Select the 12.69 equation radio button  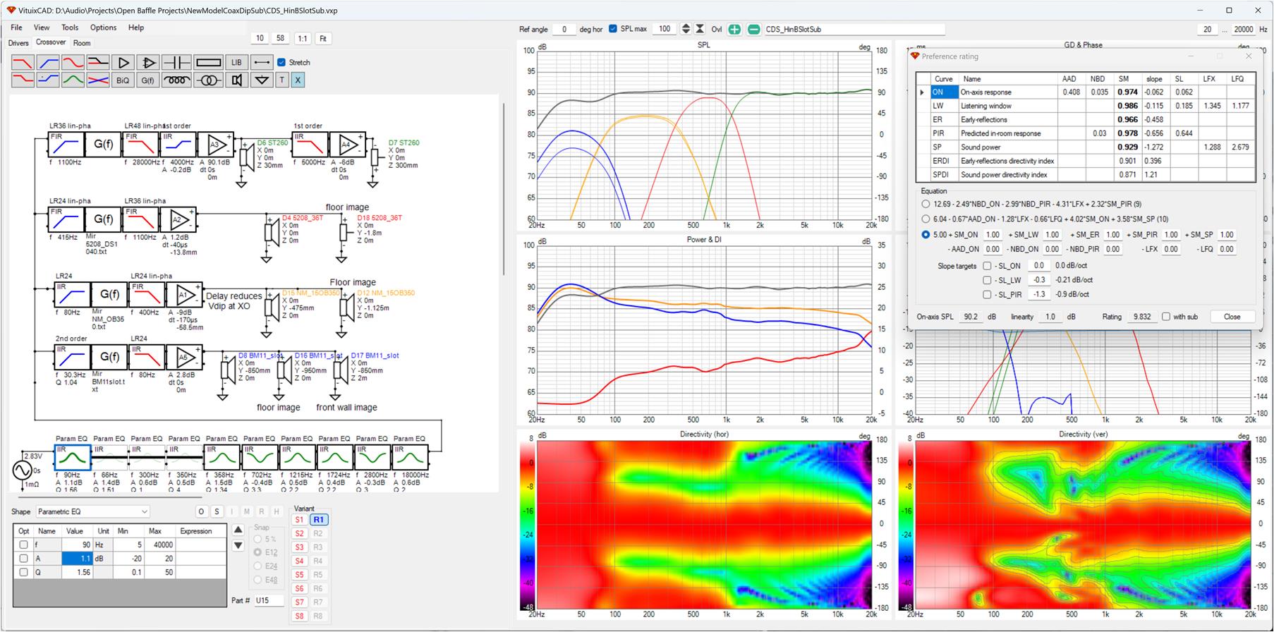926,204
